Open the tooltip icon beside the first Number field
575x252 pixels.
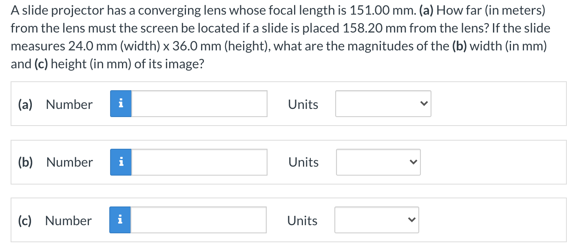[121, 104]
